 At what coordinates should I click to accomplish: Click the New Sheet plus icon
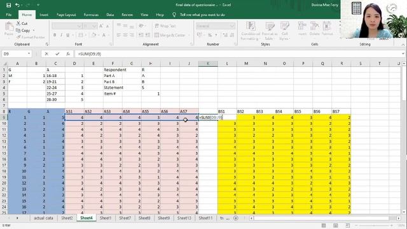236,218
